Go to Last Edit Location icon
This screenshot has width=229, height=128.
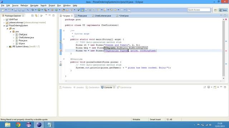click(x=111, y=10)
